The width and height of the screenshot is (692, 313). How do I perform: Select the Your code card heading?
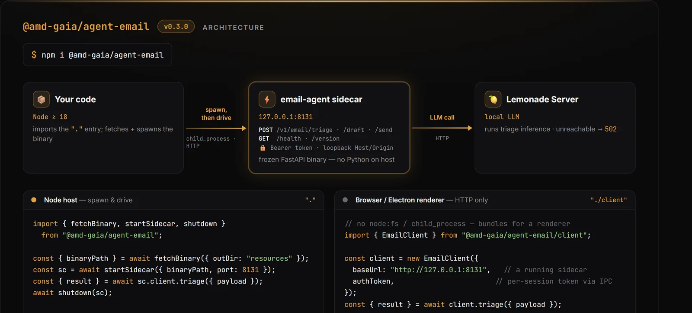[75, 100]
